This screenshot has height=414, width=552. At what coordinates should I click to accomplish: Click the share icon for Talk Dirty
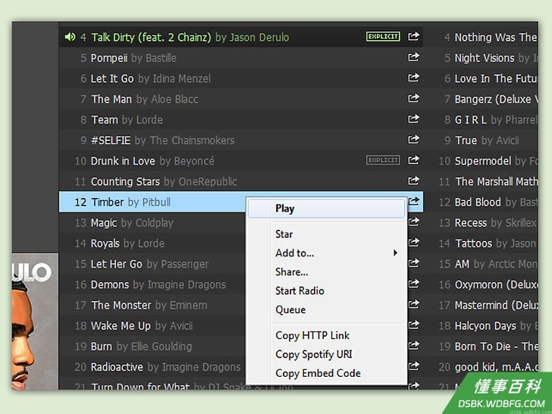[414, 36]
